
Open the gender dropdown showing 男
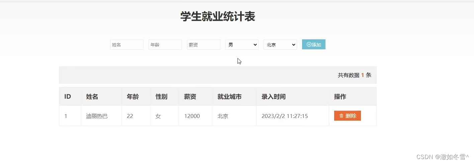tap(242, 45)
